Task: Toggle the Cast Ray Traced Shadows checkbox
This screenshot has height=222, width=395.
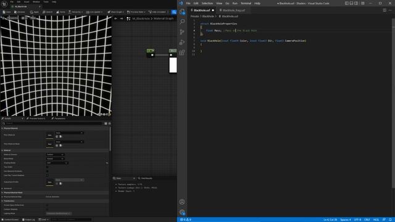Action: (47, 175)
